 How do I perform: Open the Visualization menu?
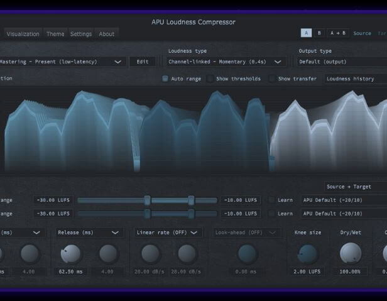pyautogui.click(x=23, y=34)
